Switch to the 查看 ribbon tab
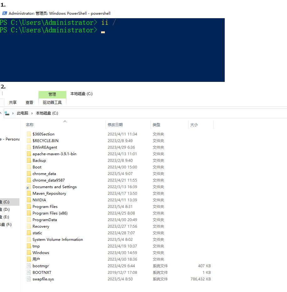Viewport: 287px width, 292px height. 29,102
